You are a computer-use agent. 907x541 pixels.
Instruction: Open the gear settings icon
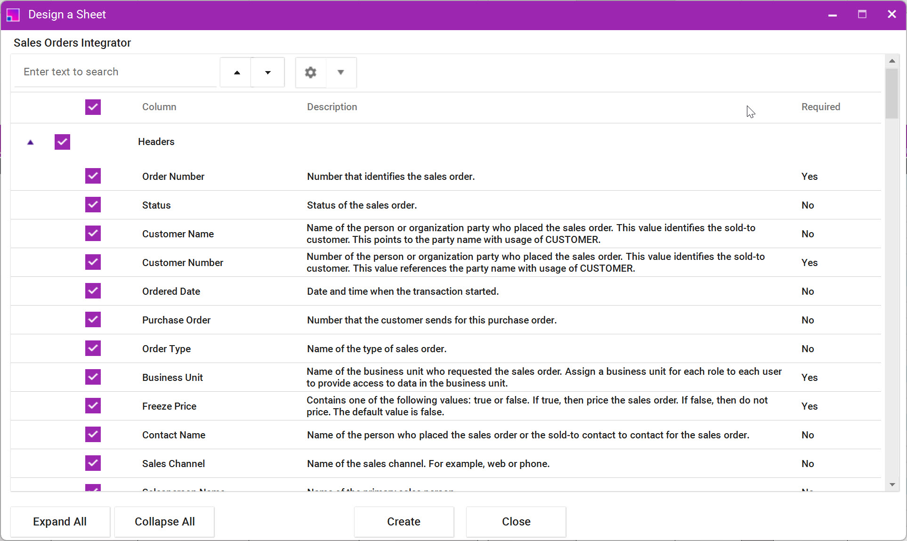click(310, 73)
